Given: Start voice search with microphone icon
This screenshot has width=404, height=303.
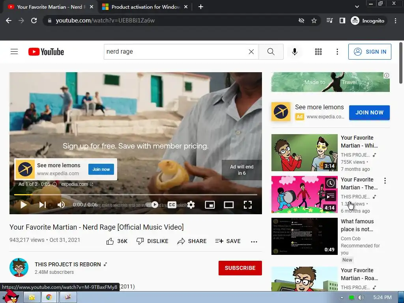Looking at the screenshot, I should 294,52.
